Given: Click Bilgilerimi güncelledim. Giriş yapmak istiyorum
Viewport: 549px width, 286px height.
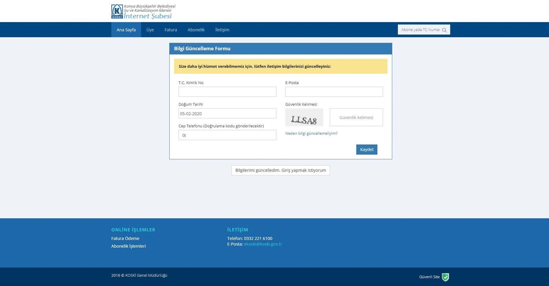Looking at the screenshot, I should click(x=281, y=170).
